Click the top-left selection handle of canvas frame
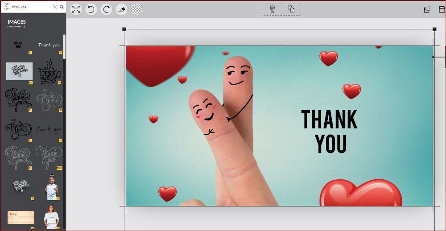The image size is (446, 231). click(124, 29)
